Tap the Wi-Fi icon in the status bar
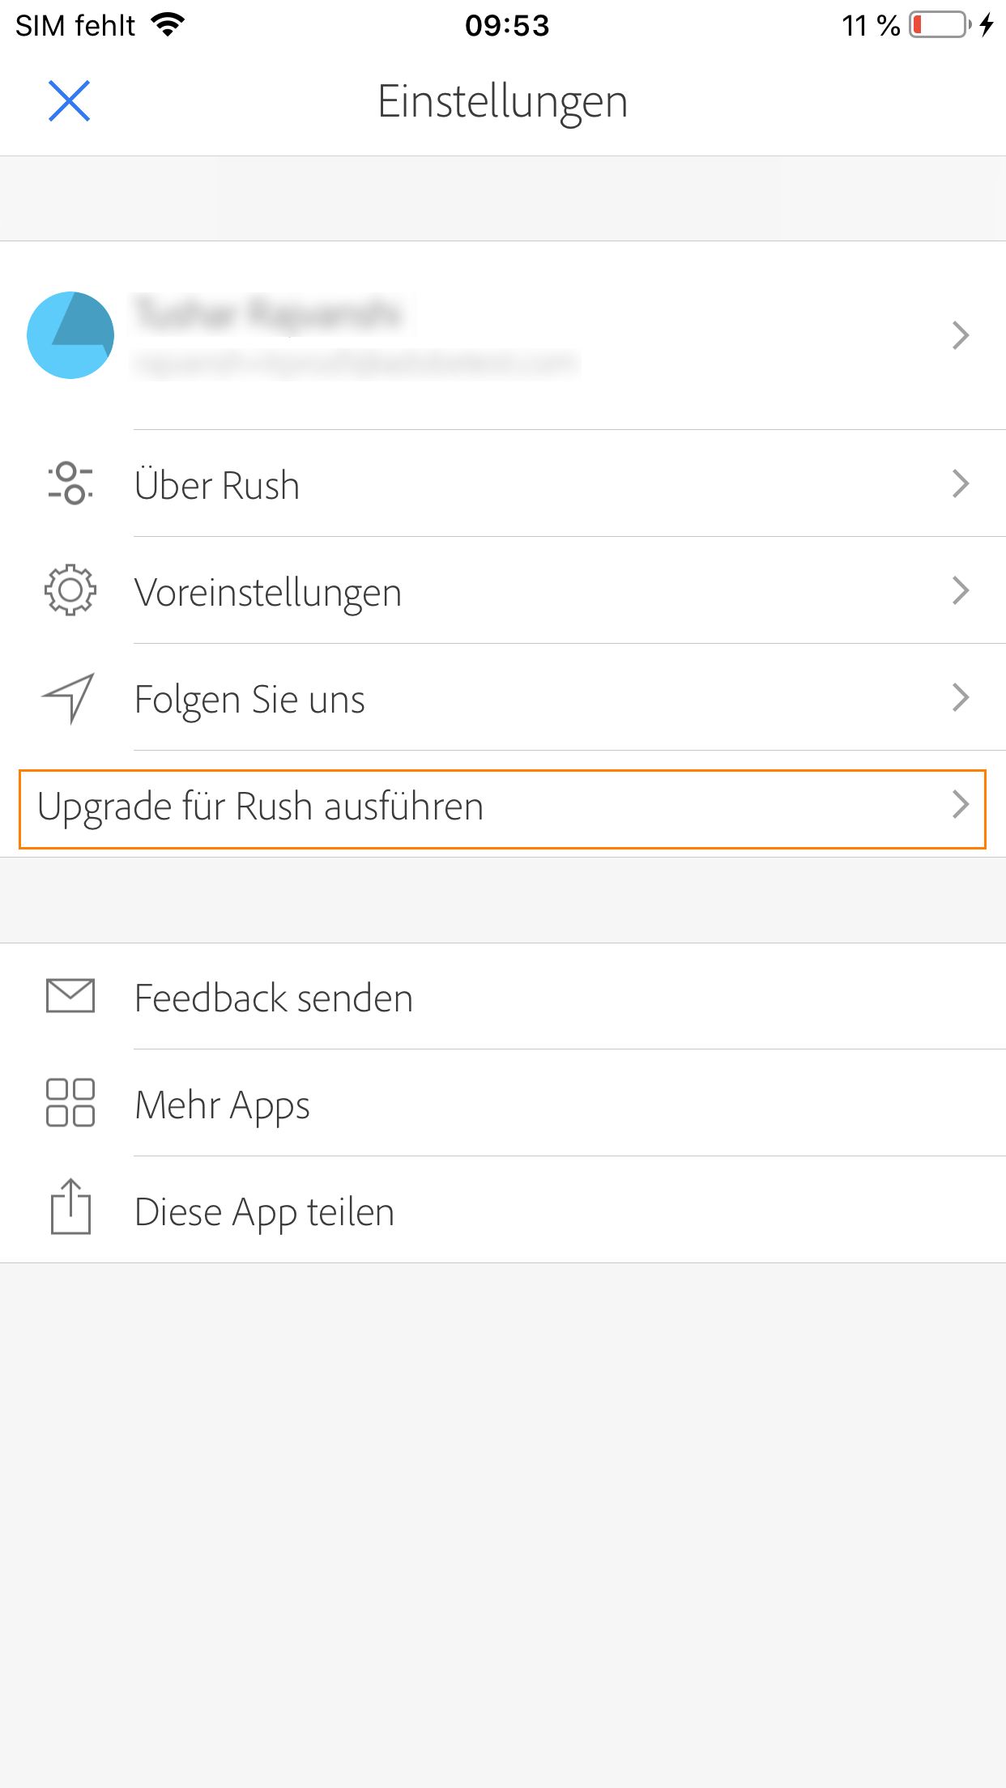Screen dimensions: 1006x1788 [166, 24]
